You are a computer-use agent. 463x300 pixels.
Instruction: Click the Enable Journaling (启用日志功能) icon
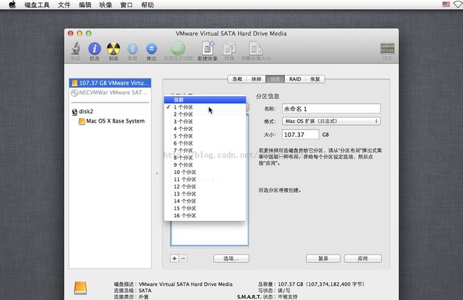[x=178, y=48]
